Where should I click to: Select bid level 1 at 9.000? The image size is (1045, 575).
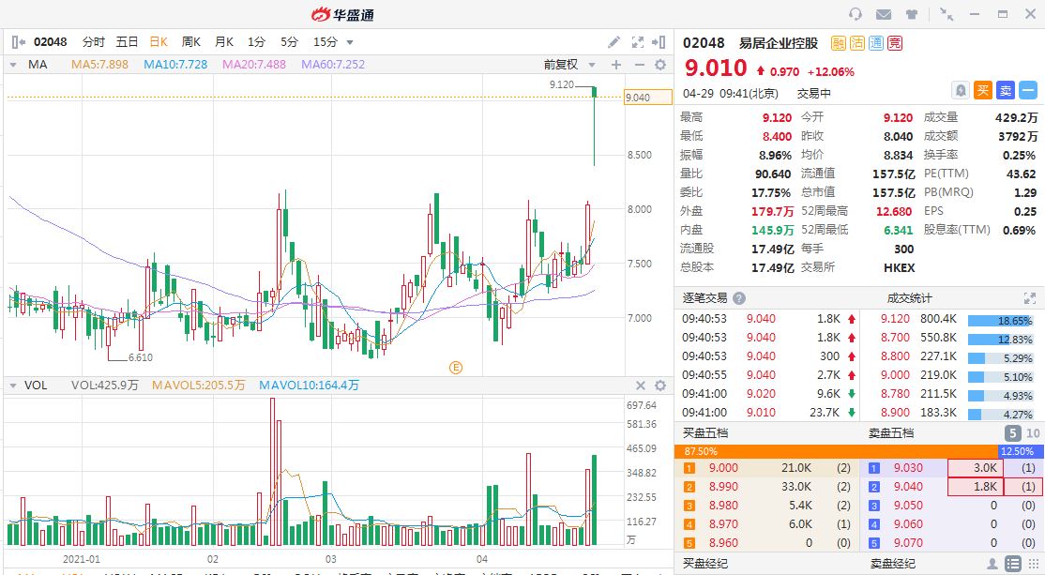pos(766,468)
